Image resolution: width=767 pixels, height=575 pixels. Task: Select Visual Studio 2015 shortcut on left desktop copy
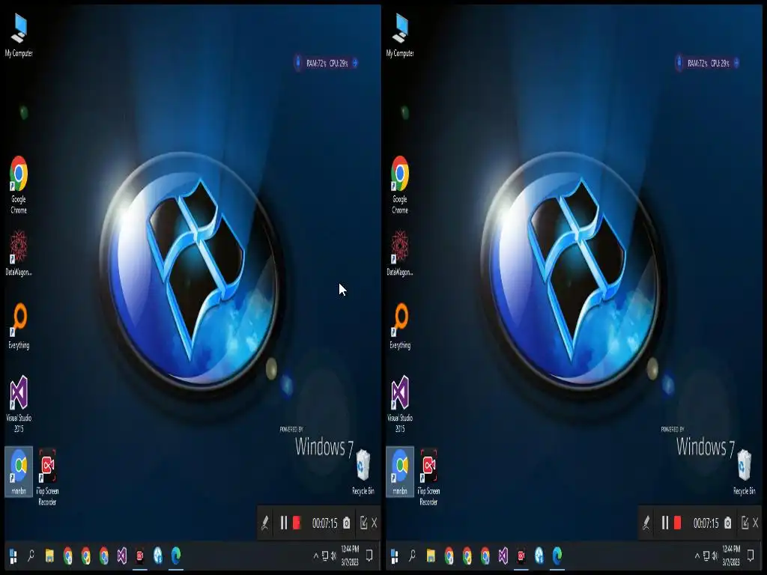[x=19, y=404]
